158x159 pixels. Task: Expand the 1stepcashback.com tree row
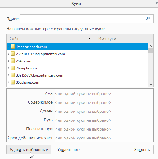point(8,47)
